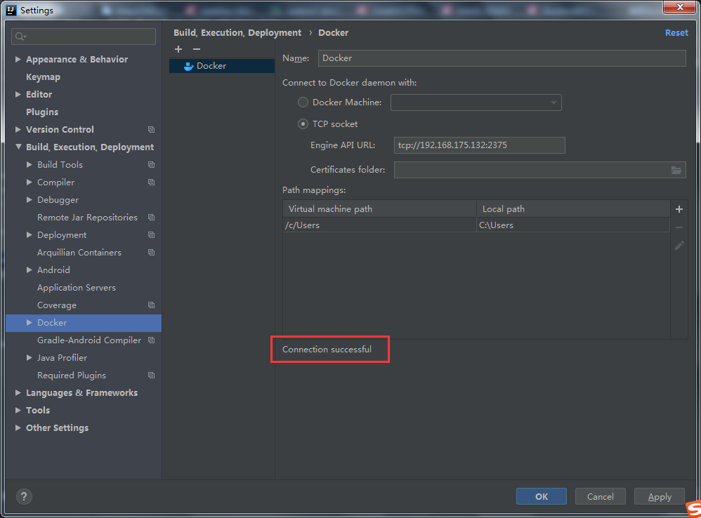Close the Settings dialog window
The image size is (701, 518).
pyautogui.click(x=679, y=7)
